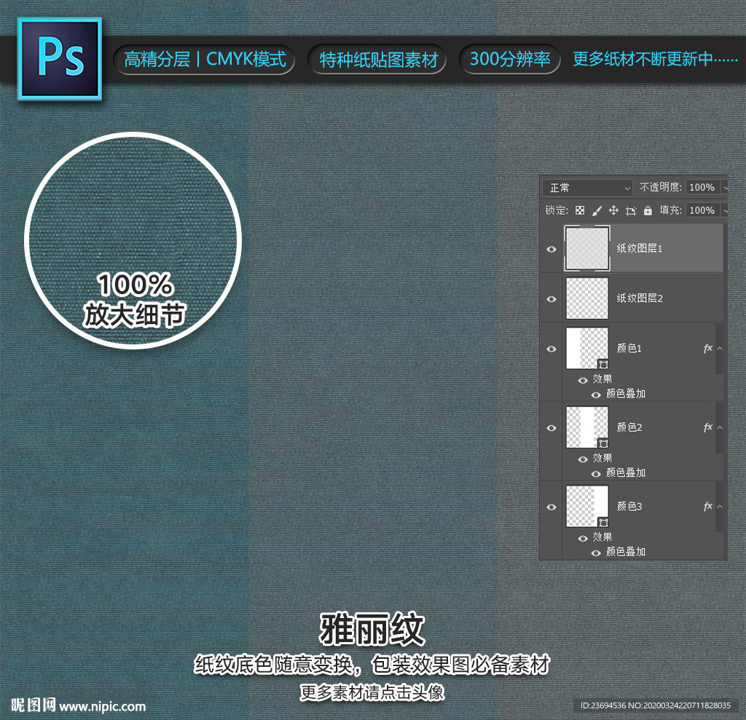
Task: Click layer name 颜色3
Action: click(629, 506)
